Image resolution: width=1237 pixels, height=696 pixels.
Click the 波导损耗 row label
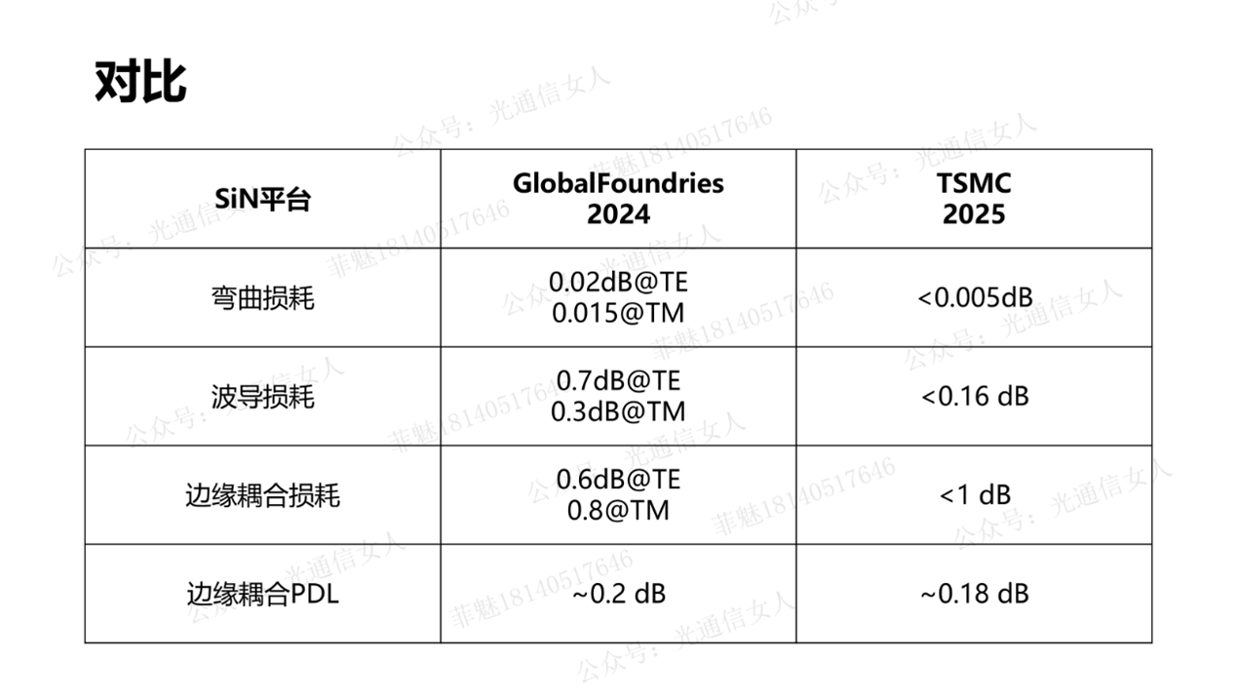[262, 397]
